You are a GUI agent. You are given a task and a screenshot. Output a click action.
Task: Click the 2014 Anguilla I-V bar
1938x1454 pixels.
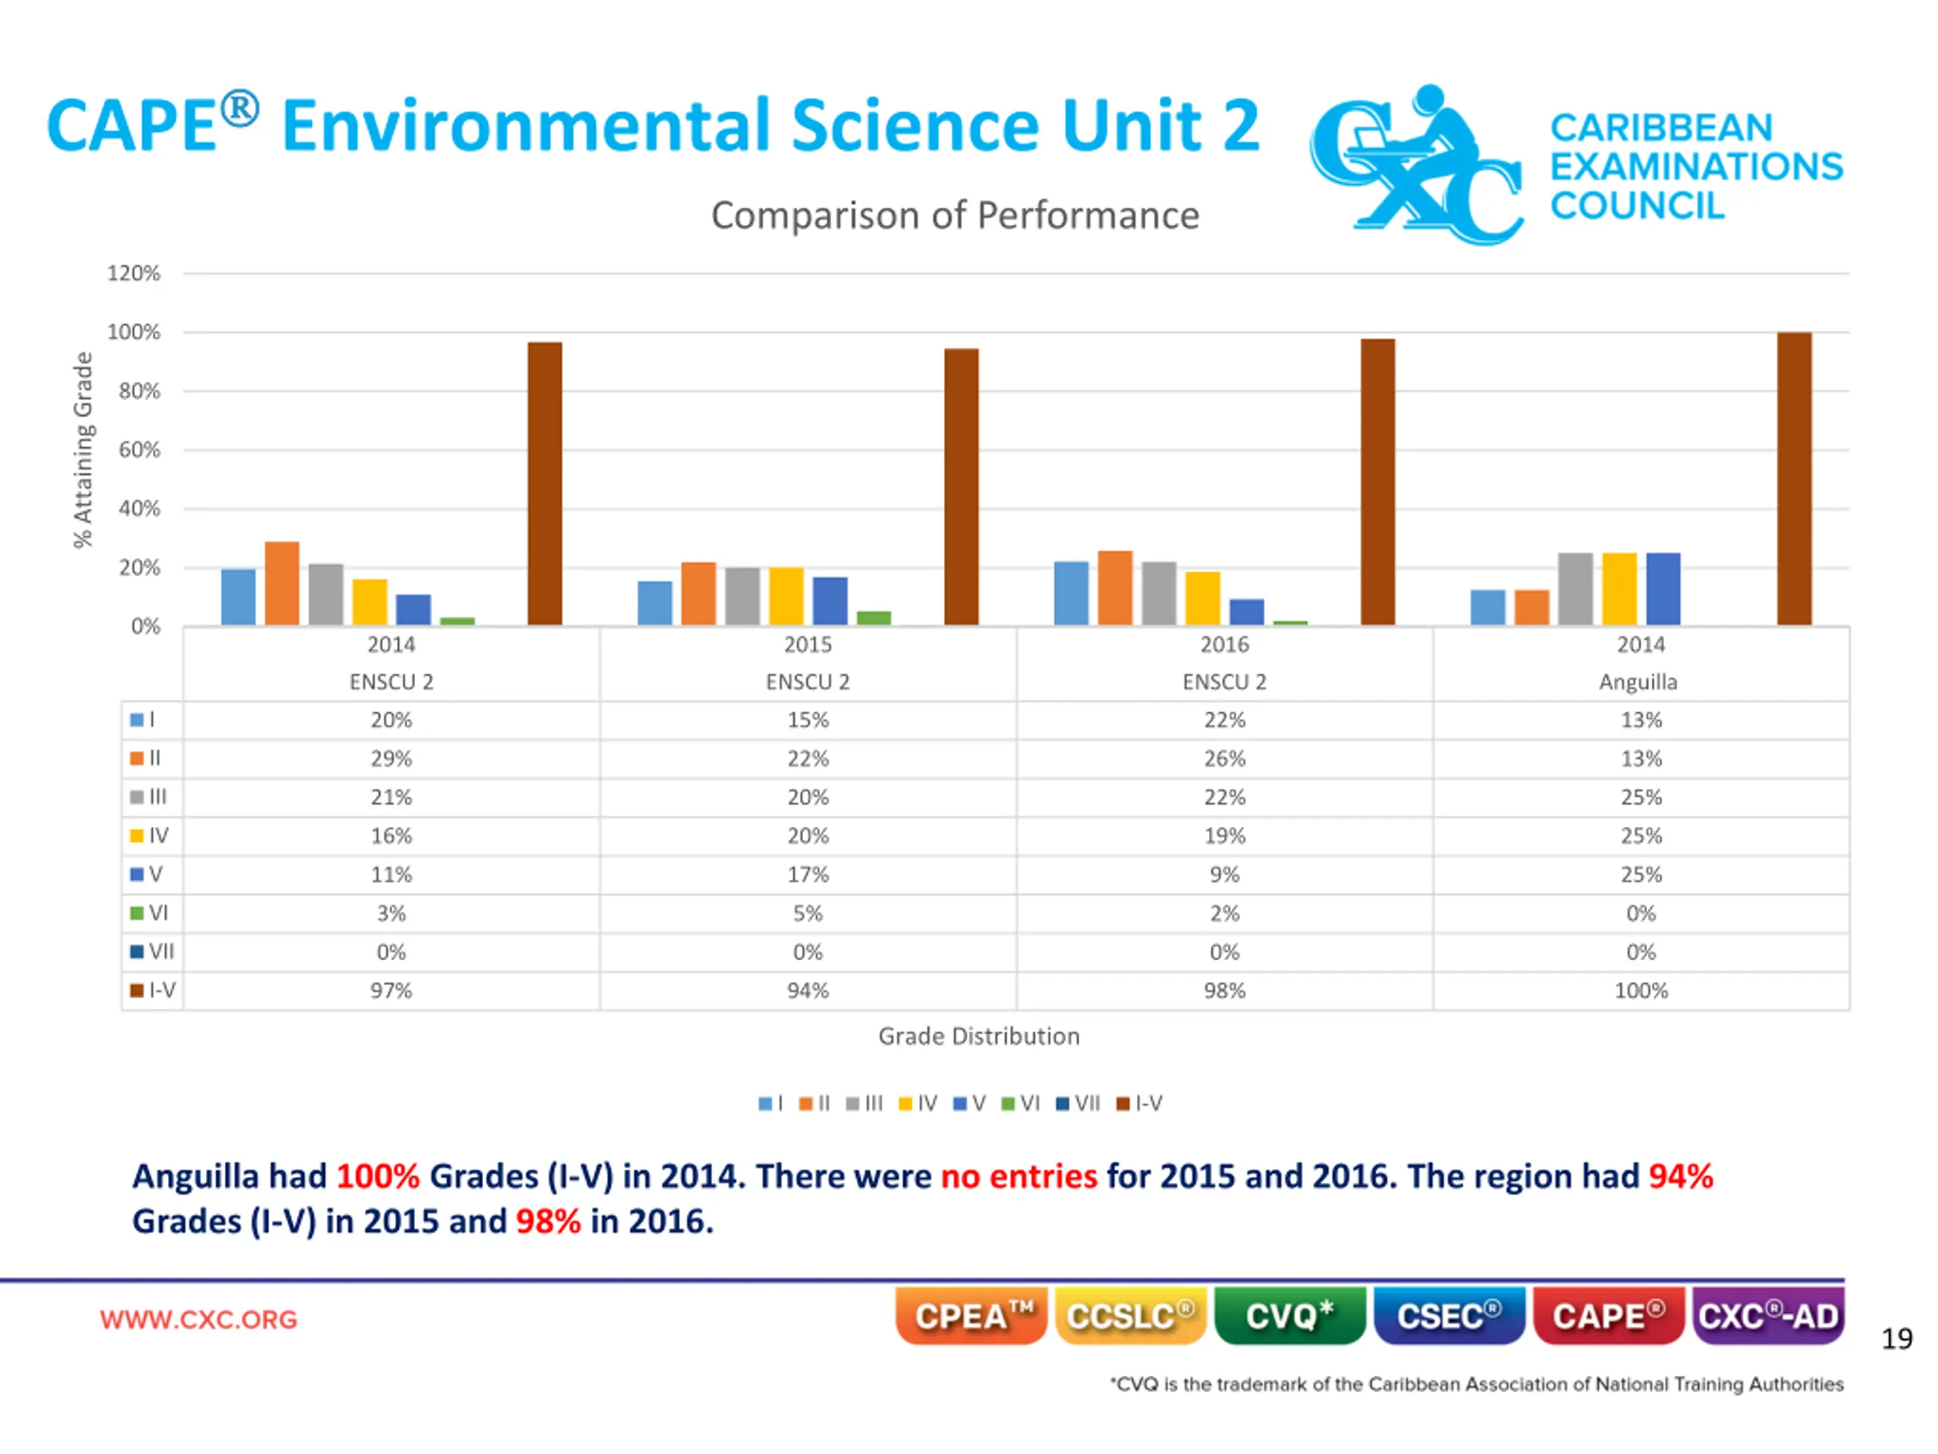[1793, 479]
